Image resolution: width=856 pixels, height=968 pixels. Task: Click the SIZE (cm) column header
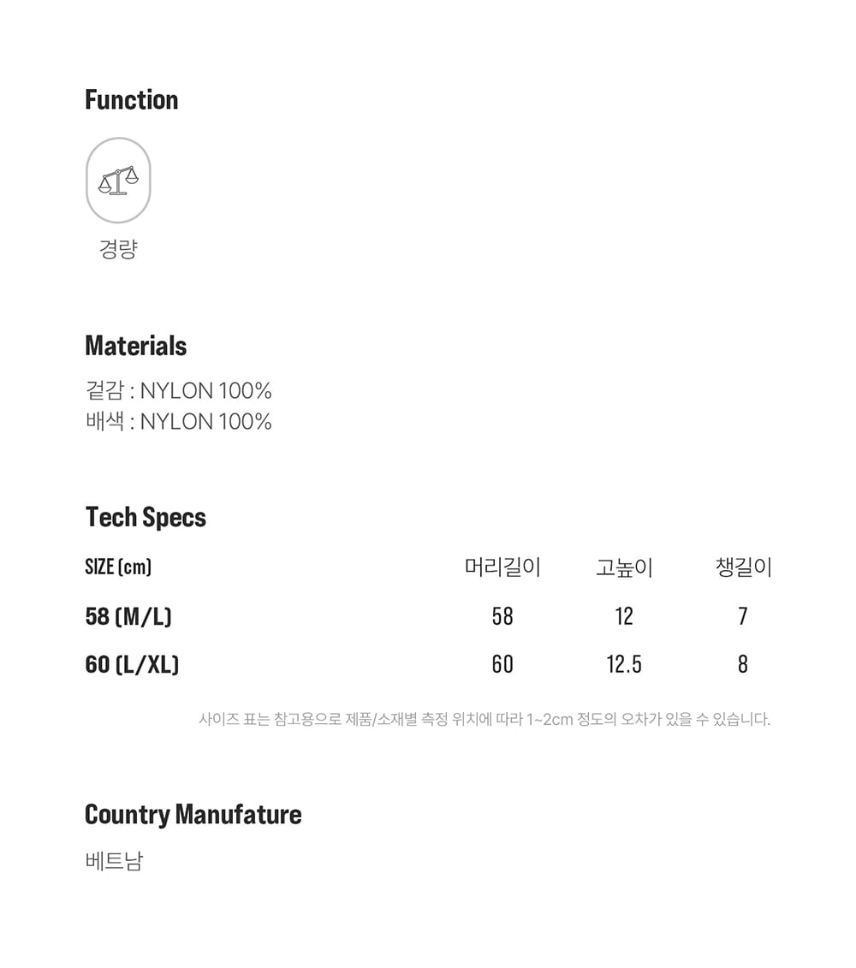(118, 567)
